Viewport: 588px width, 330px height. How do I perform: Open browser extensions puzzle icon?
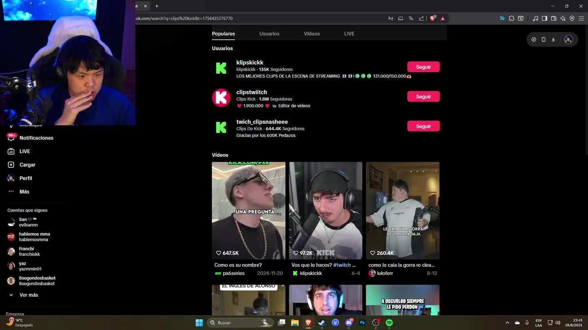(511, 18)
